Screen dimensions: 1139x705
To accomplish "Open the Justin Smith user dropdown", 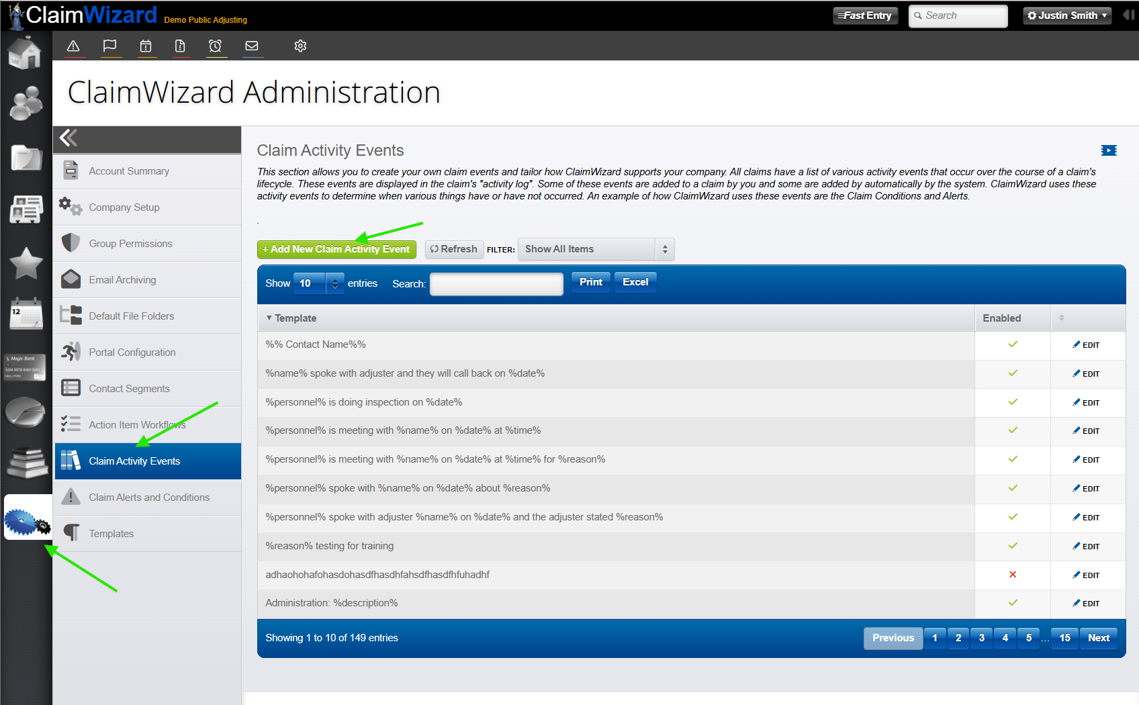I will coord(1067,15).
